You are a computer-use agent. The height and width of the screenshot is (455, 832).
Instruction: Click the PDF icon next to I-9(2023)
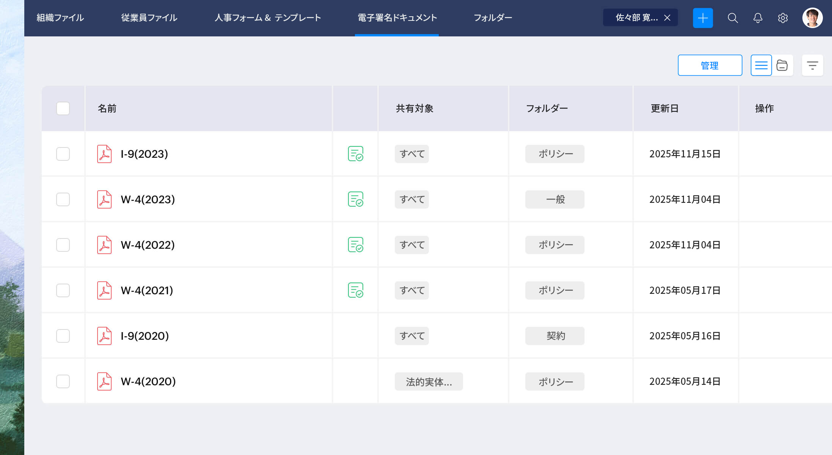click(x=104, y=154)
